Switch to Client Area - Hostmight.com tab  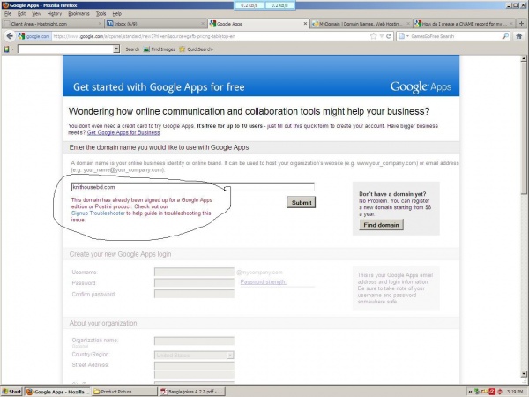[52, 24]
